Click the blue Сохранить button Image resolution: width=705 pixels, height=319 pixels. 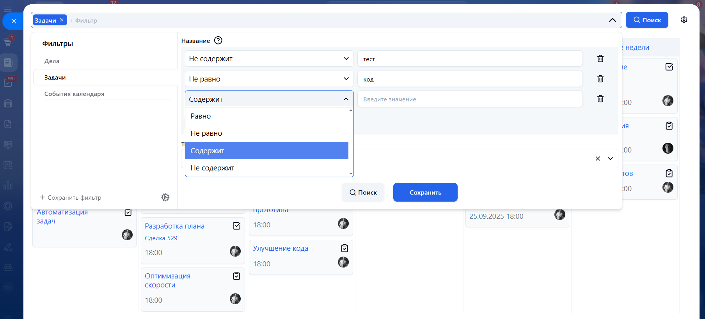coord(425,192)
